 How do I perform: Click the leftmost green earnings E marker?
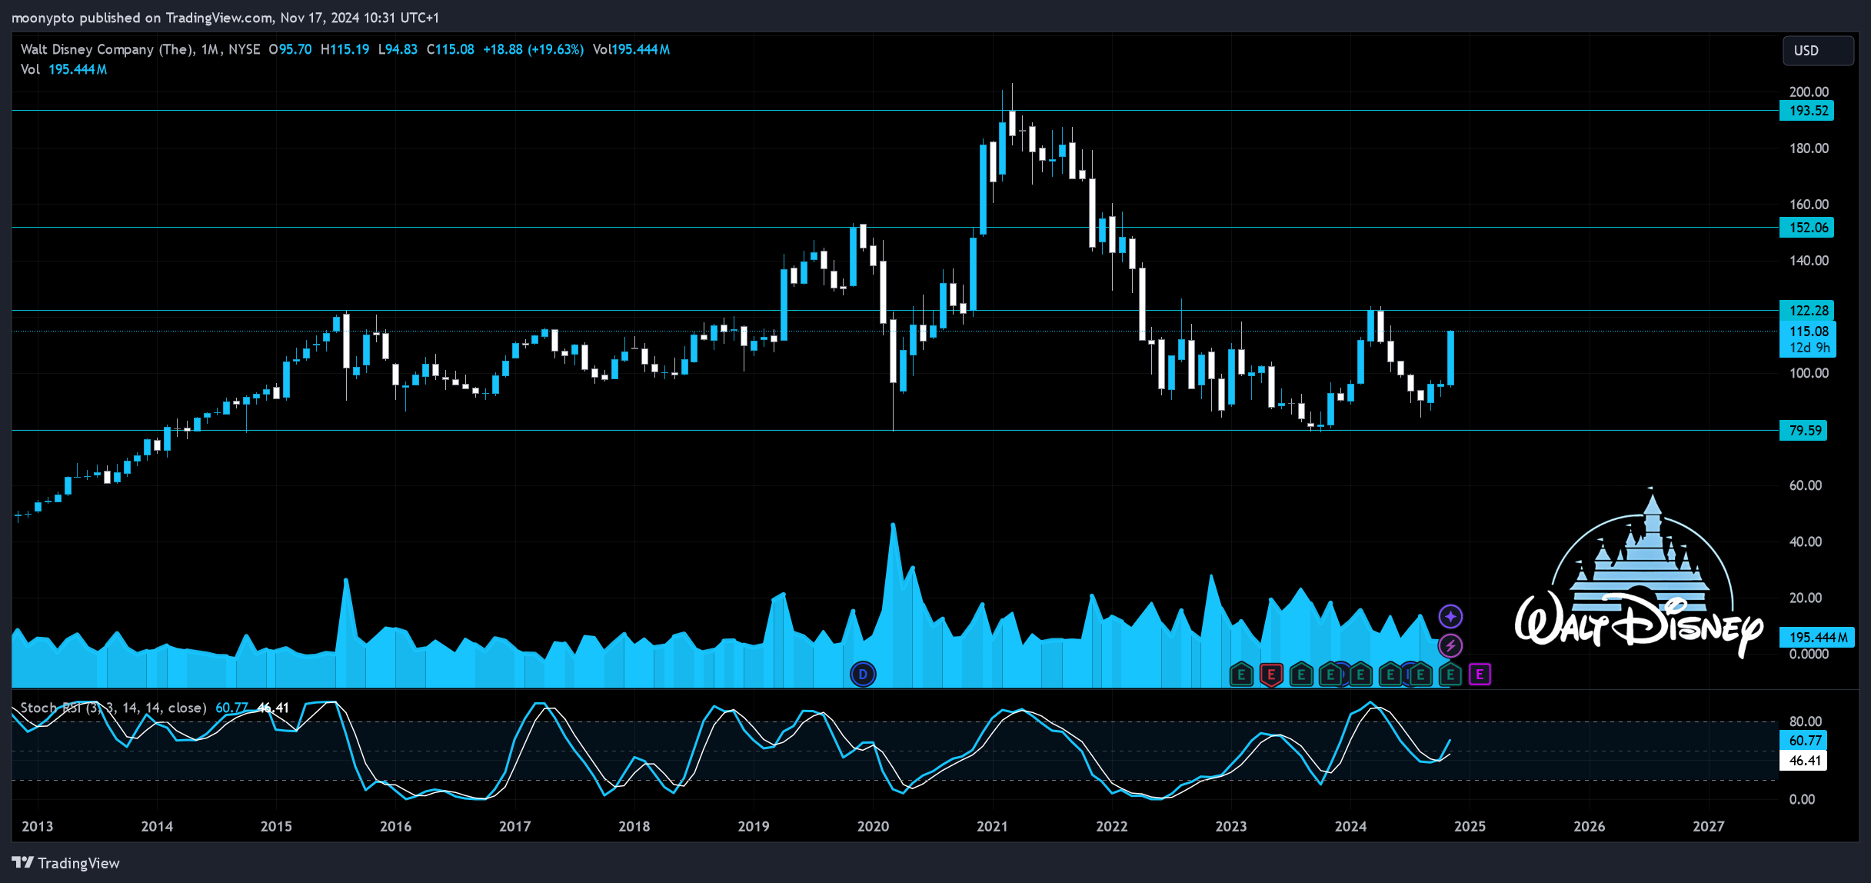1241,675
